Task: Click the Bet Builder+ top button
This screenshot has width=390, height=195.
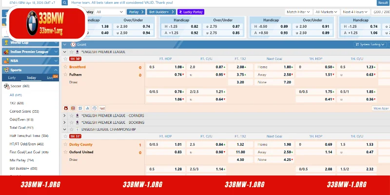Action: 161,12
